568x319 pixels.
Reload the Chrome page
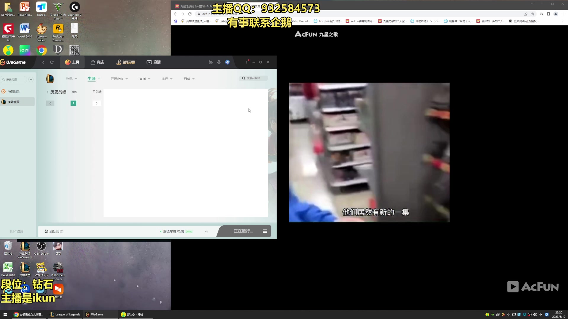tap(190, 14)
